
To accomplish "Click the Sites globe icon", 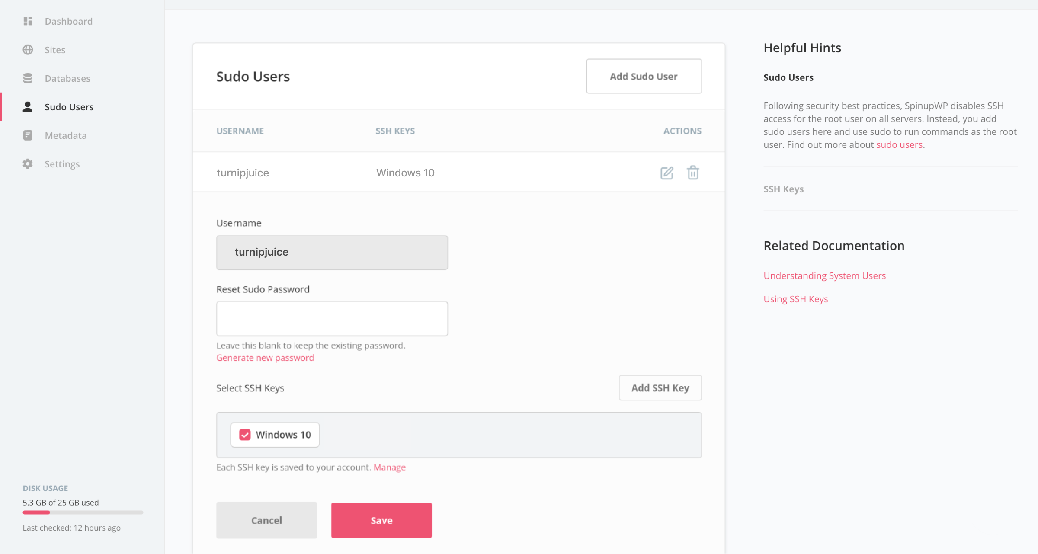I will pyautogui.click(x=28, y=50).
